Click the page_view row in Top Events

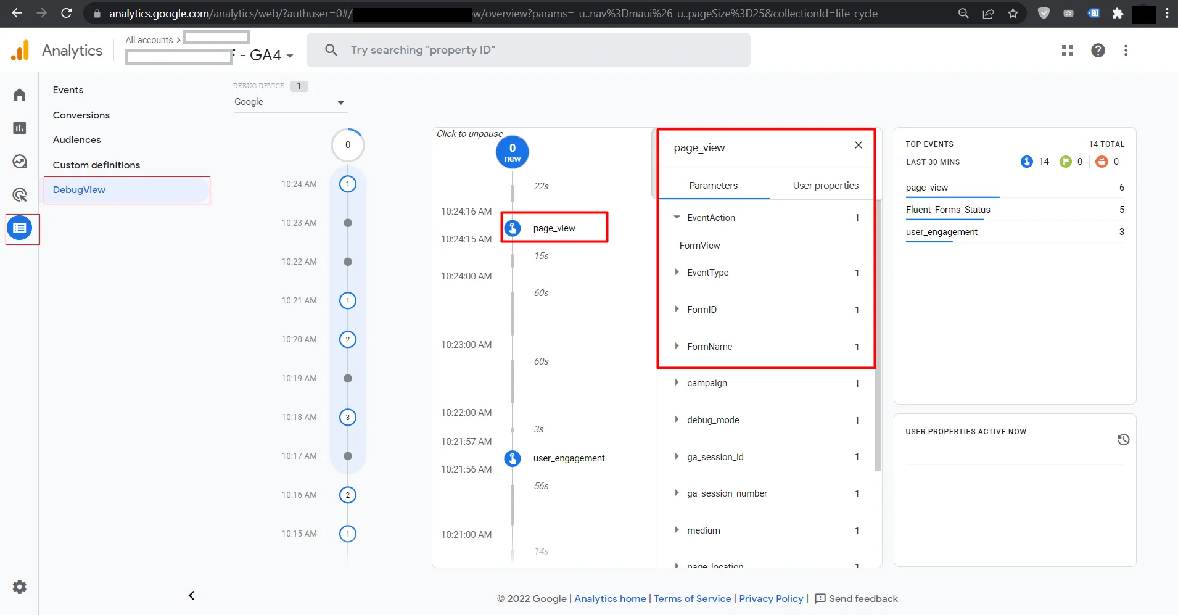[1015, 188]
